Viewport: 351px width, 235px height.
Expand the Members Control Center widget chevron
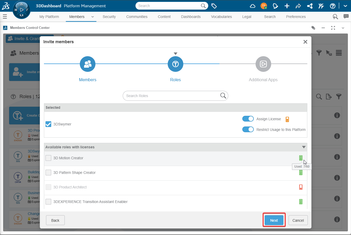tap(343, 28)
